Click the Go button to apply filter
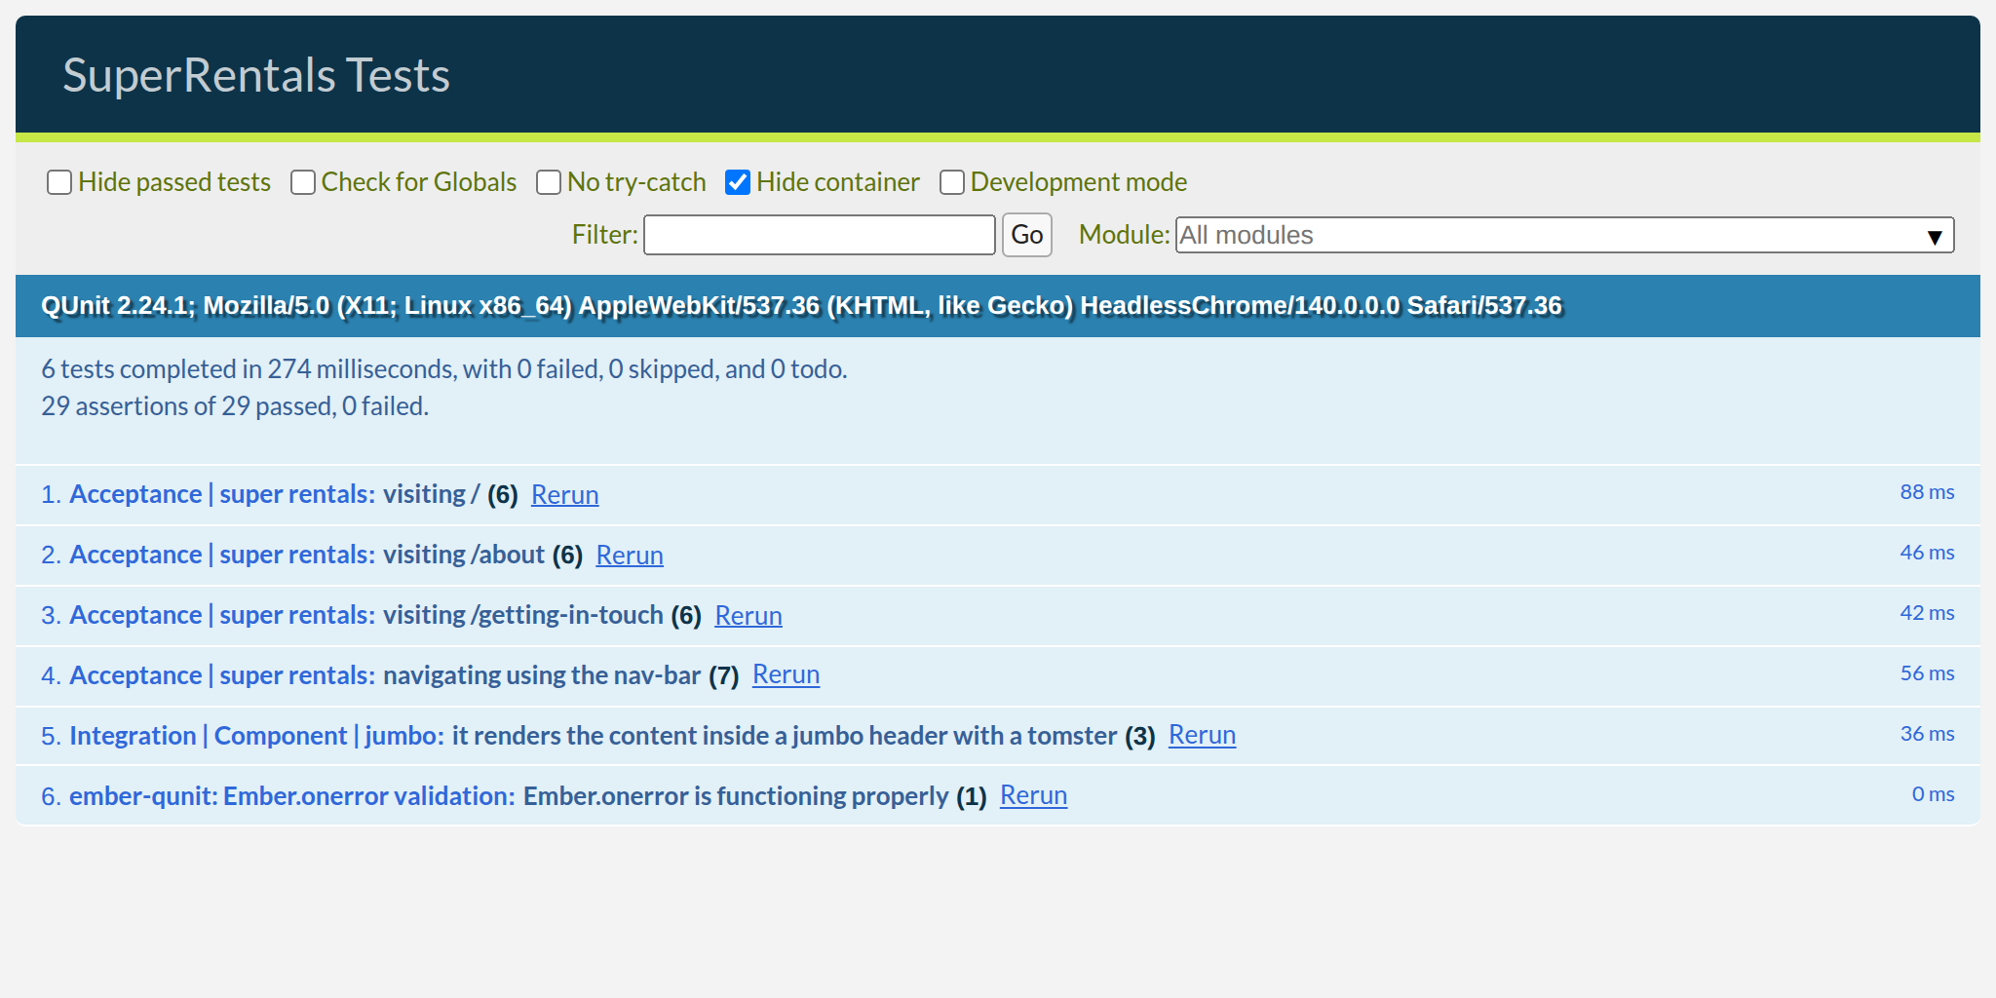 tap(1026, 235)
